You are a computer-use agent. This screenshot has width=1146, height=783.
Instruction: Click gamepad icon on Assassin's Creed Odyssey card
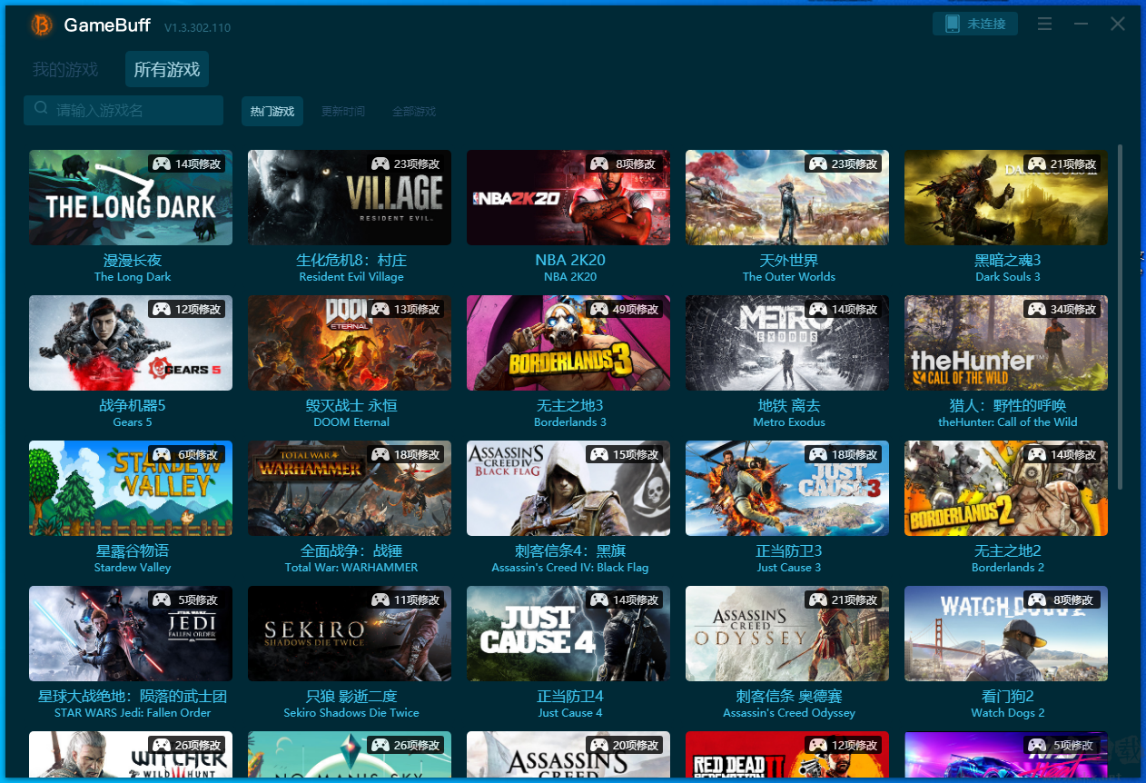coord(817,600)
